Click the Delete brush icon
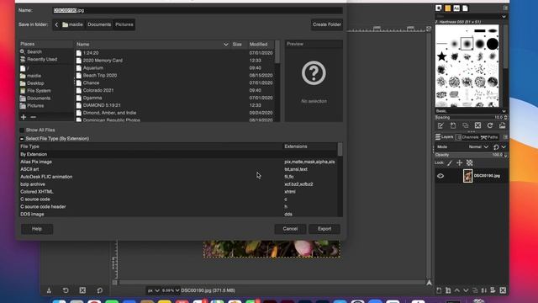This screenshot has height=303, width=538. 477,125
